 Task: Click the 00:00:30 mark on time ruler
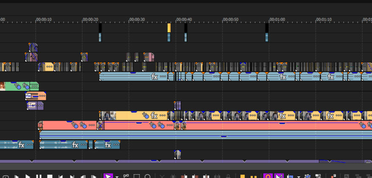129,19
